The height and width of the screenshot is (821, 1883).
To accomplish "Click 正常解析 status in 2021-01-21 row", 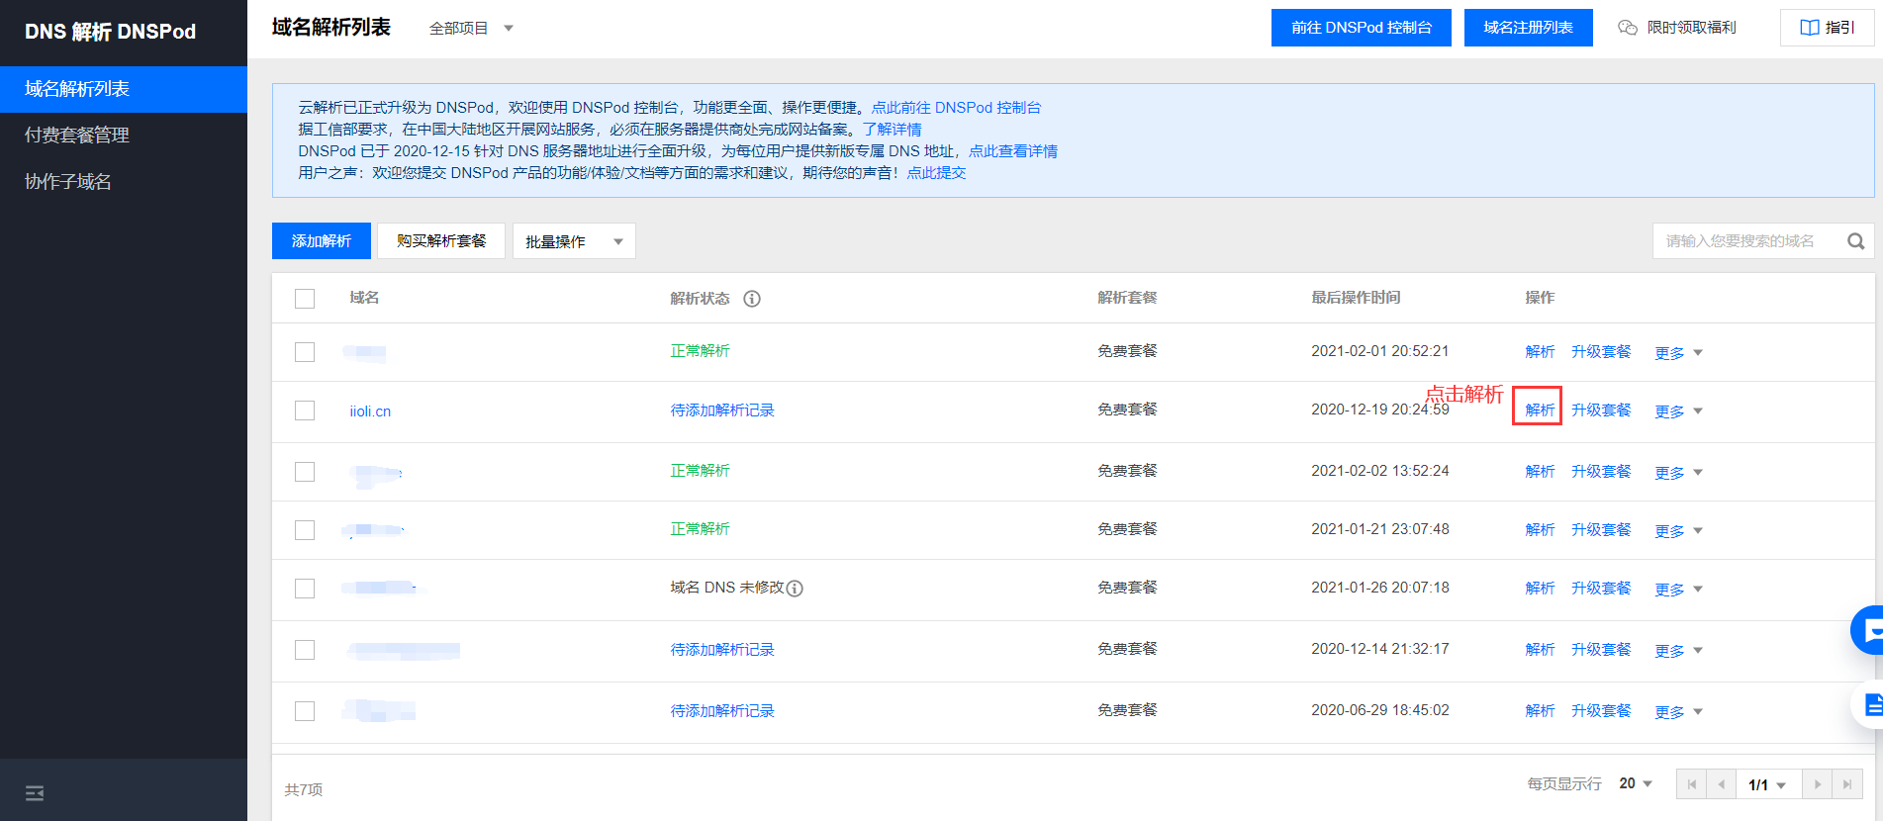I will [700, 529].
